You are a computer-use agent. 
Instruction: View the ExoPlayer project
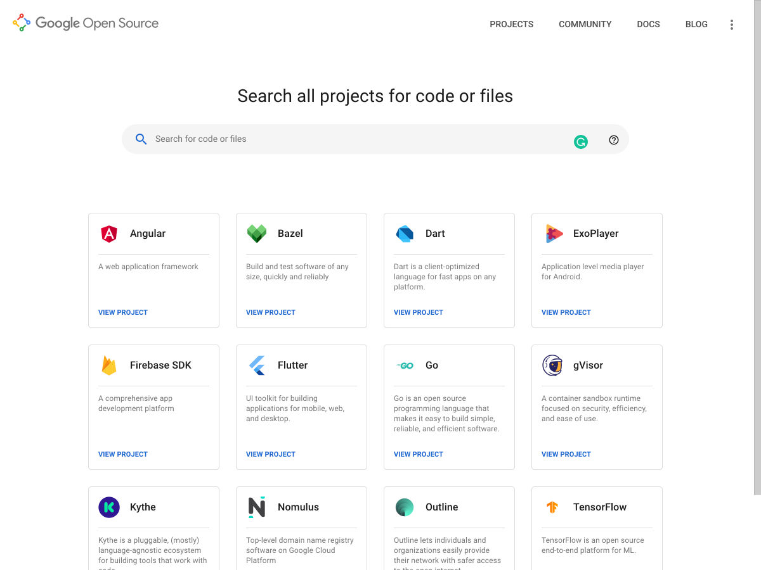click(x=566, y=312)
